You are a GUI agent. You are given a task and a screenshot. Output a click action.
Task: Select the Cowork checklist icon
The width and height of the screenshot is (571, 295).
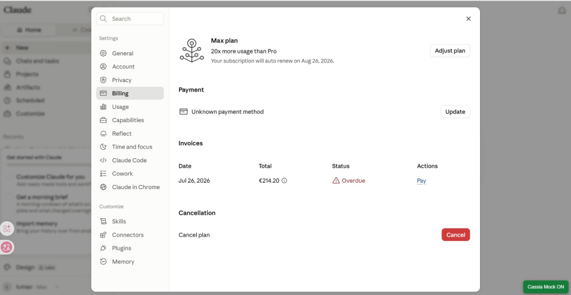pos(103,174)
